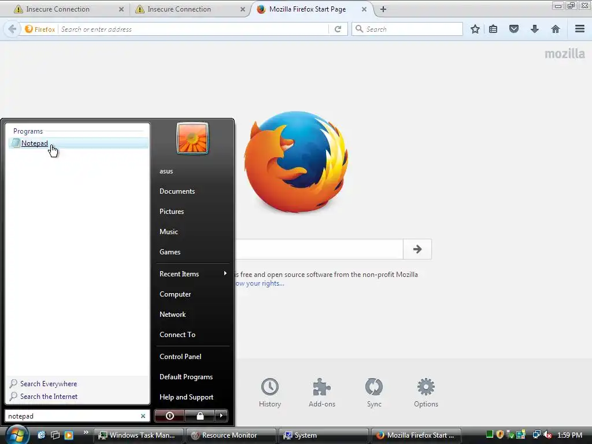Open Documents from the Start menu
This screenshot has height=444, width=592.
click(177, 191)
